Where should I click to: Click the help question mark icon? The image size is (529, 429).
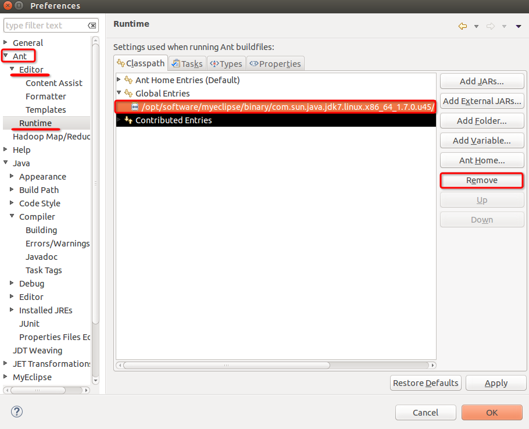point(17,412)
